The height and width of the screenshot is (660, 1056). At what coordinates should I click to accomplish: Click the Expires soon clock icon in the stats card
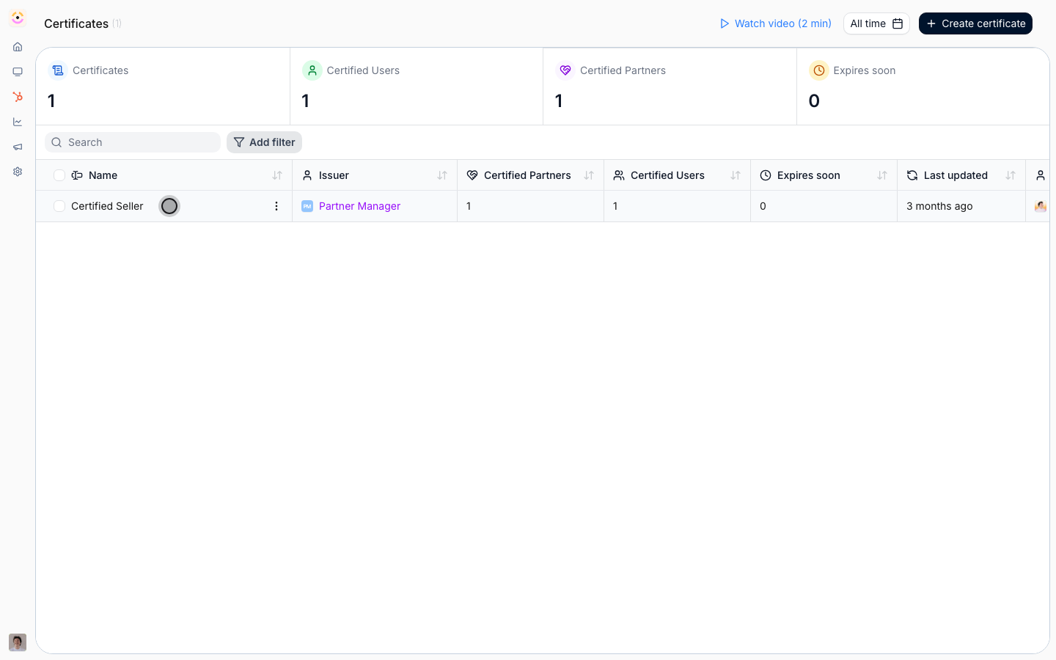(819, 70)
